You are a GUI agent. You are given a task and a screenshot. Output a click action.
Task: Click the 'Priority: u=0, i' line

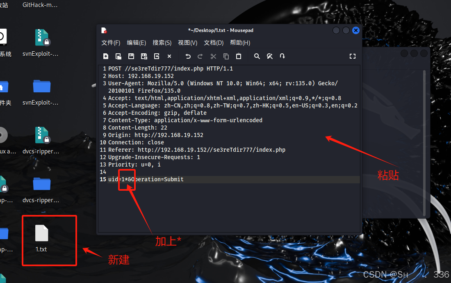point(134,165)
